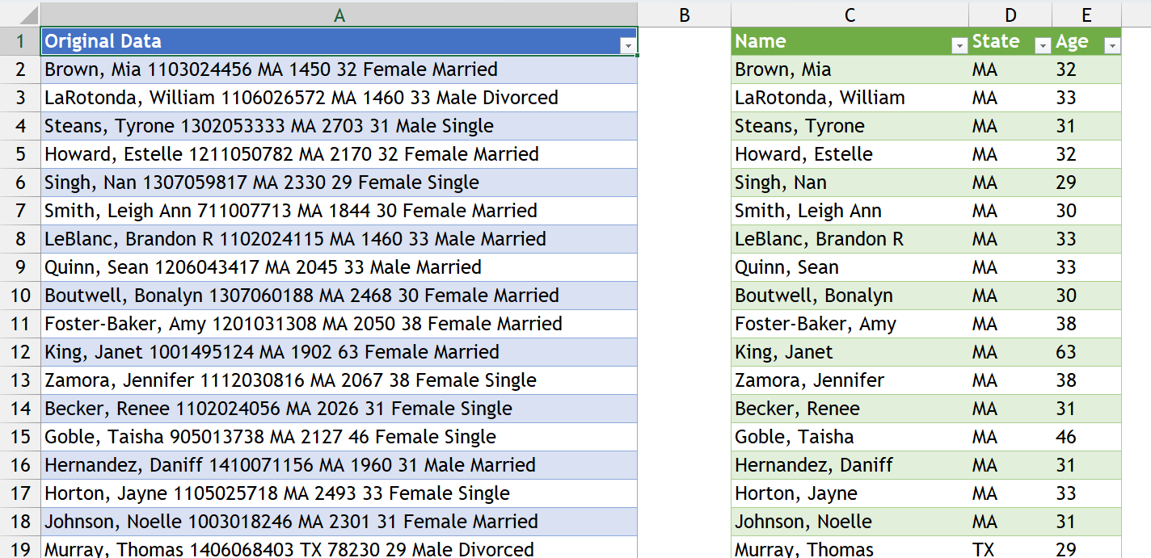Select cell with LeBlanc, Brandon R 1102024115 data

[x=339, y=239]
